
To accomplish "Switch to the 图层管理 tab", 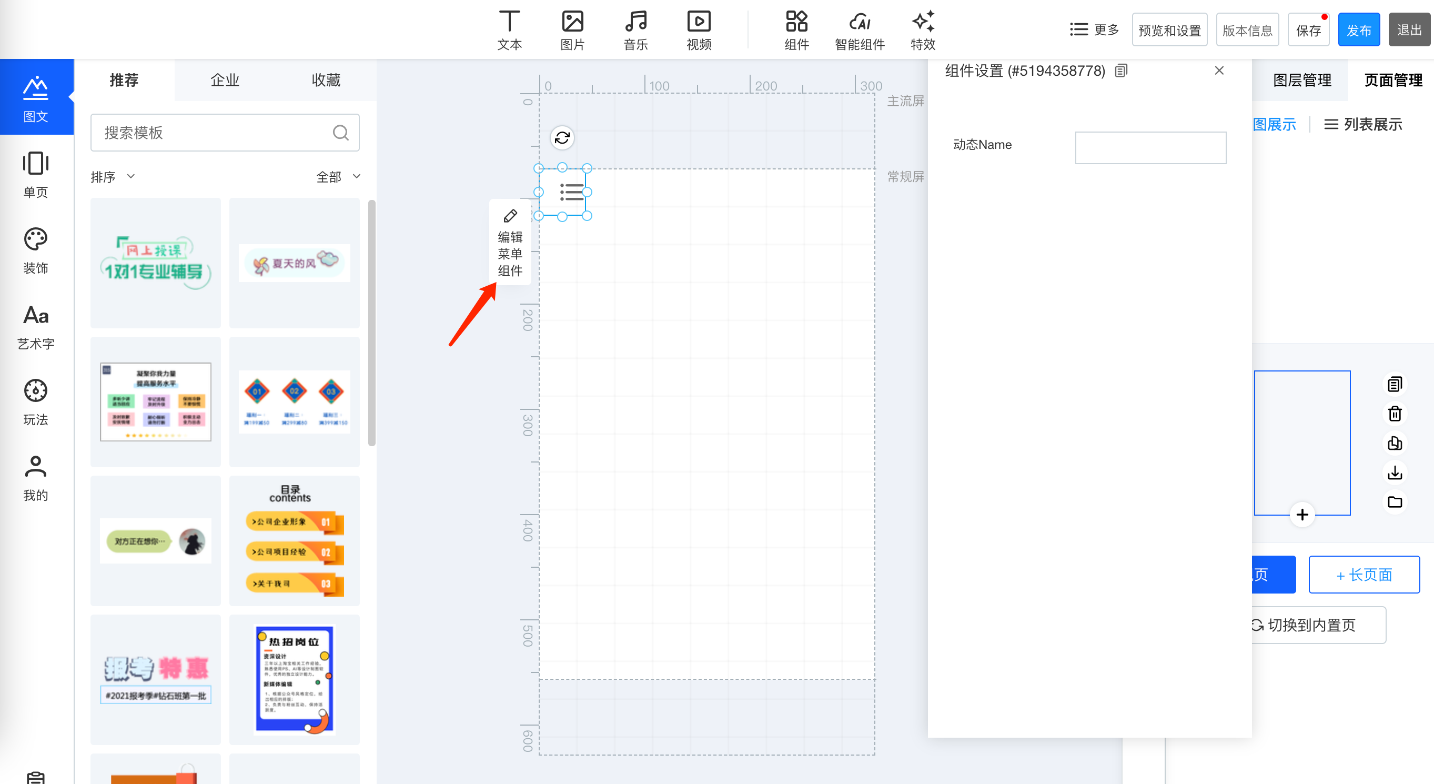I will [x=1302, y=80].
